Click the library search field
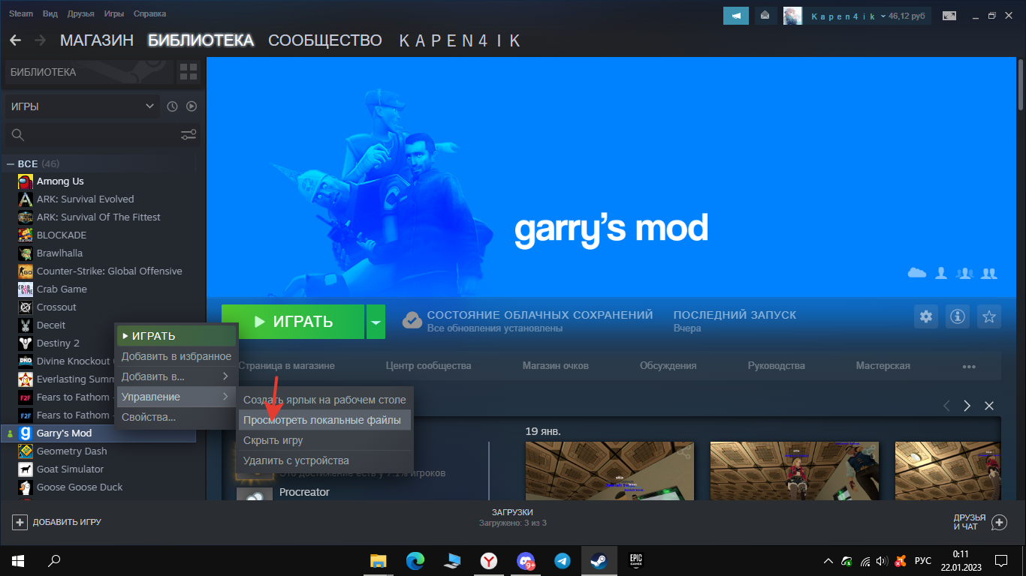Image resolution: width=1026 pixels, height=576 pixels. pos(101,135)
